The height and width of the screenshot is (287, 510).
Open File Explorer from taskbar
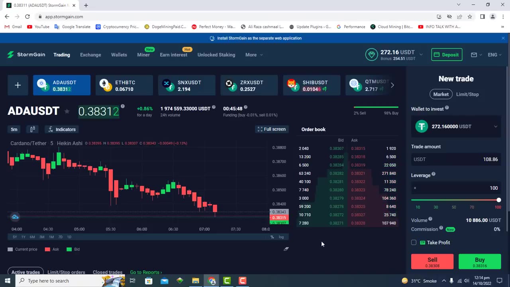(196, 281)
